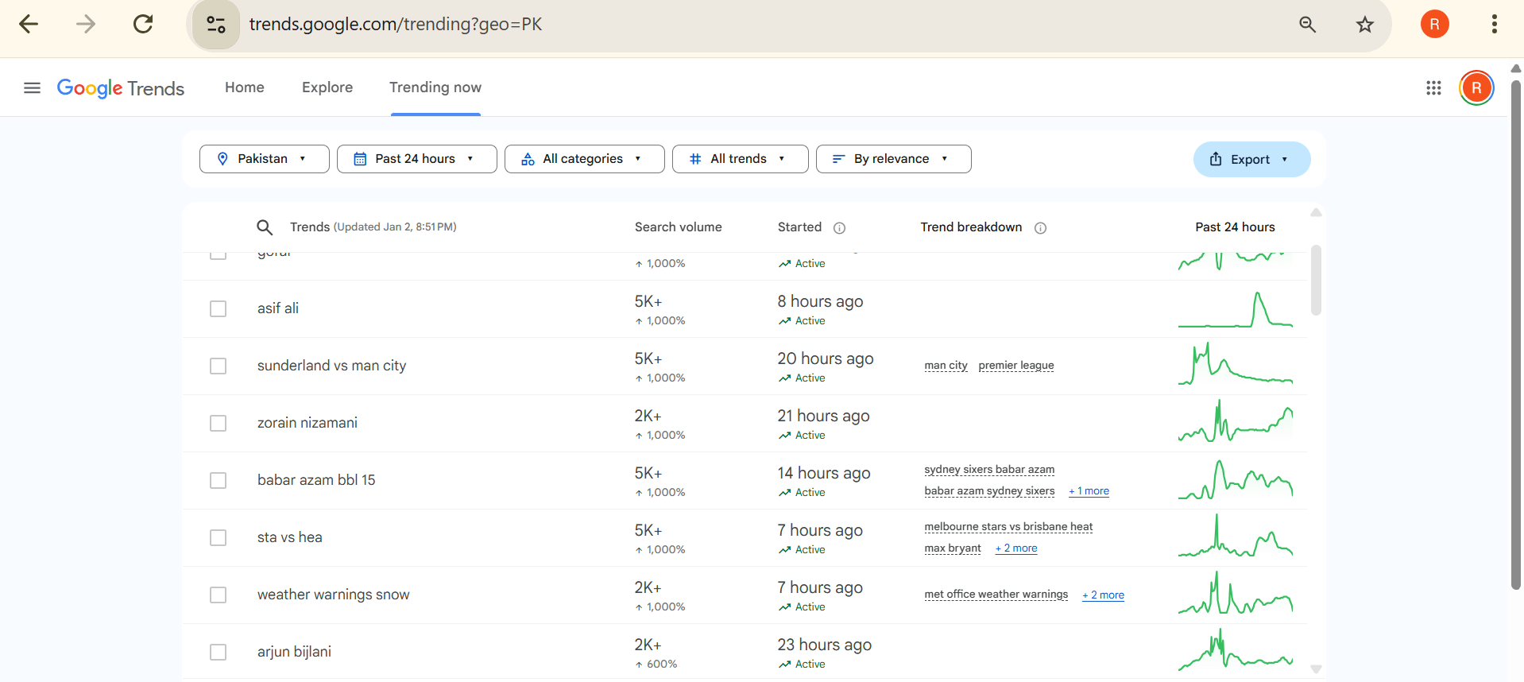The height and width of the screenshot is (682, 1524).
Task: Click the 20 hours ago started value
Action: coord(825,358)
